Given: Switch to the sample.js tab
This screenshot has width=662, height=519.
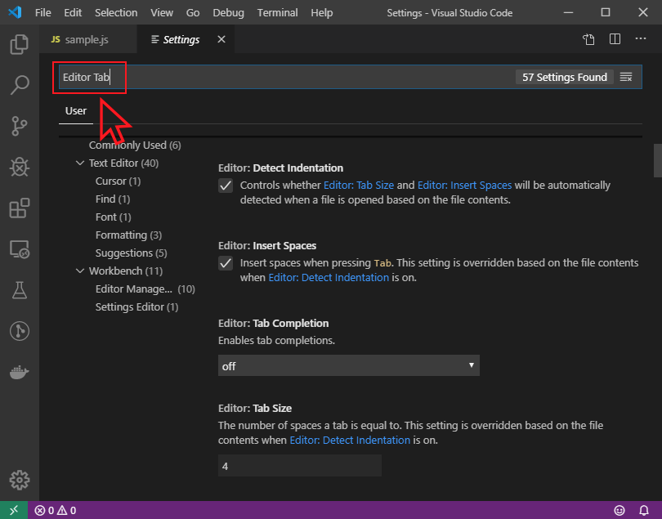Looking at the screenshot, I should tap(87, 39).
